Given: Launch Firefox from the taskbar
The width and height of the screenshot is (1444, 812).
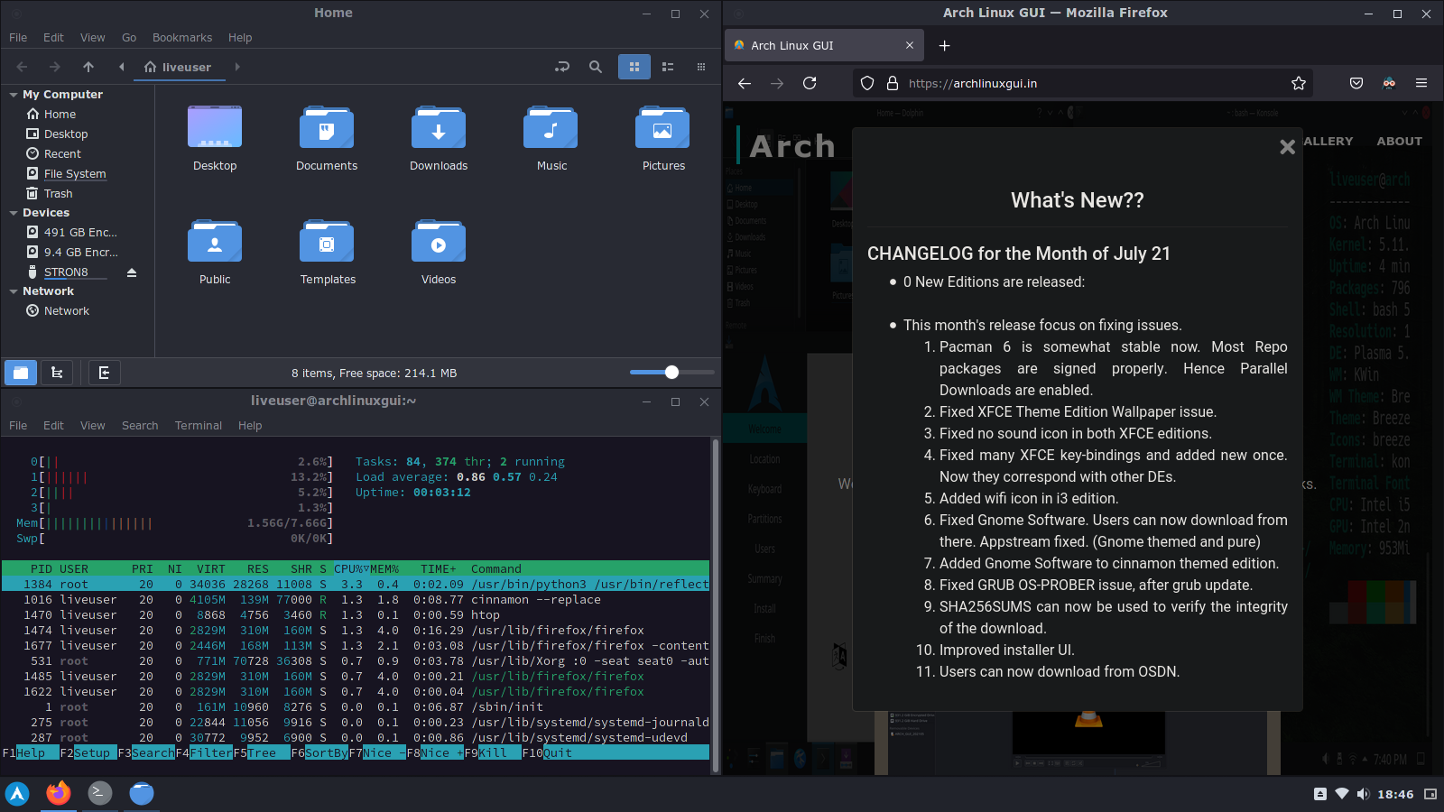Looking at the screenshot, I should pos(59,793).
